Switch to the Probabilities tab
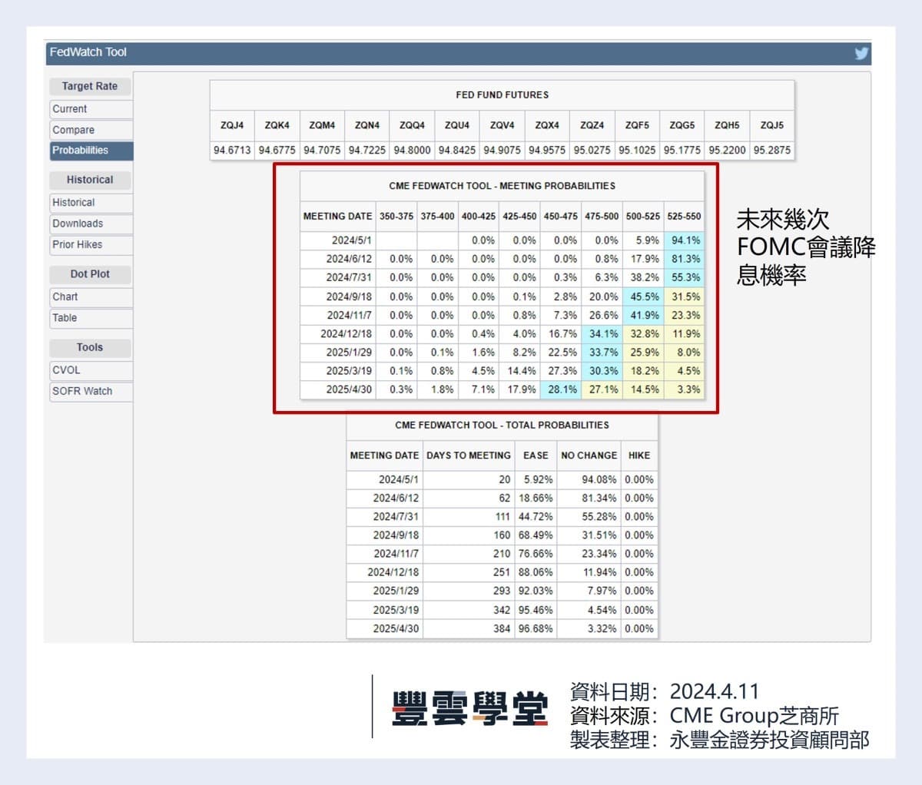This screenshot has height=785, width=922. click(81, 151)
